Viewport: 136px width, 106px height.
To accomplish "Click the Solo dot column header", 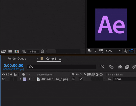I will pyautogui.click(x=11, y=74).
